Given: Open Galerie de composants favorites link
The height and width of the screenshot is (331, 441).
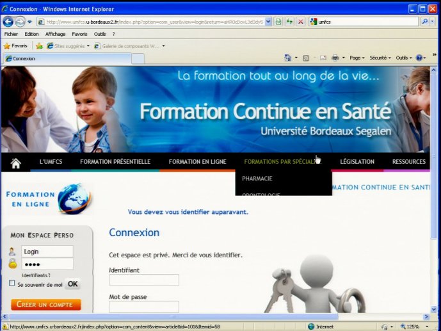Looking at the screenshot, I should click(x=127, y=46).
